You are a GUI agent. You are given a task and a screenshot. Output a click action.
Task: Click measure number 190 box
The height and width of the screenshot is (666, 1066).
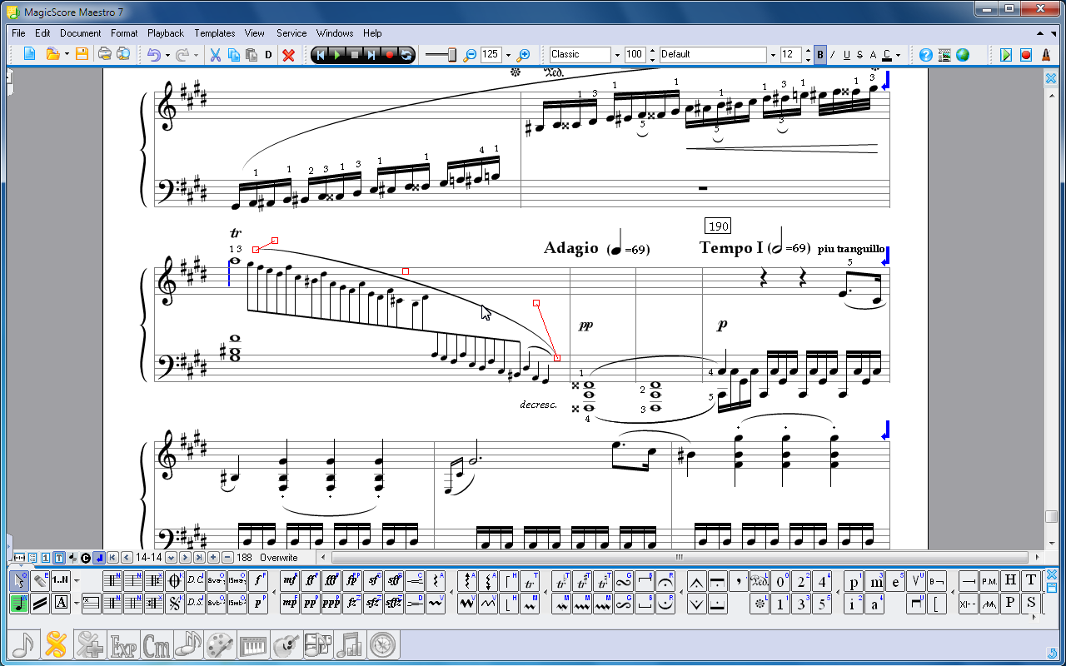pyautogui.click(x=718, y=226)
